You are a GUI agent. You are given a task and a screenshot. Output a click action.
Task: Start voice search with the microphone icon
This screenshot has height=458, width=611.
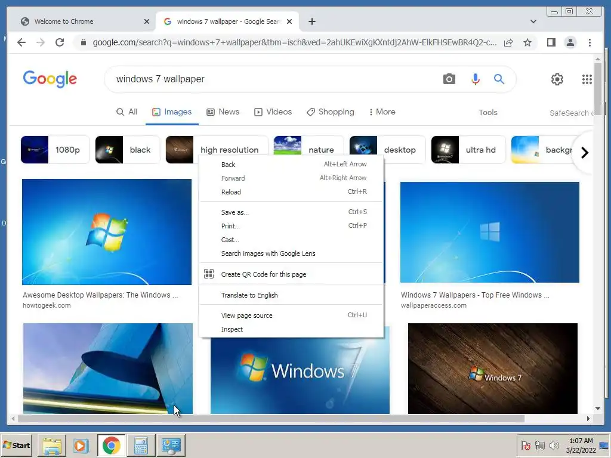[476, 79]
